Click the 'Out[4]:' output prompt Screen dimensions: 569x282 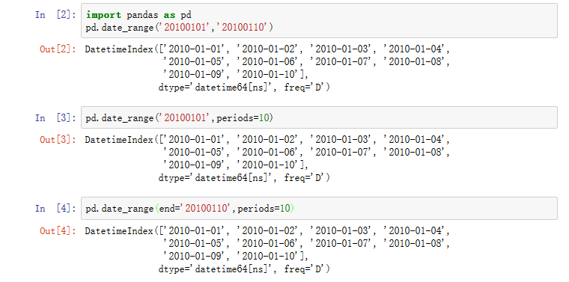point(58,230)
